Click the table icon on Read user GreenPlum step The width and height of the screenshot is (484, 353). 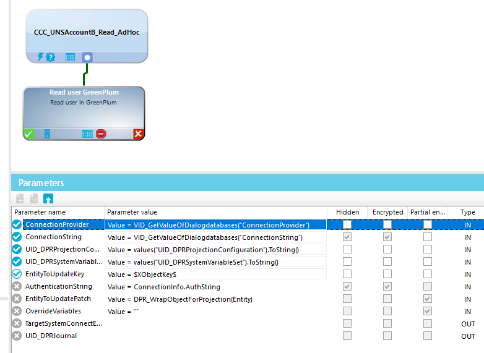click(x=87, y=134)
